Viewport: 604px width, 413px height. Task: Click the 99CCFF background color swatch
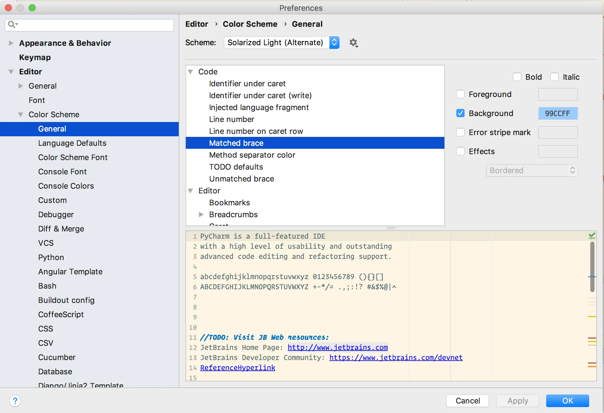[558, 113]
